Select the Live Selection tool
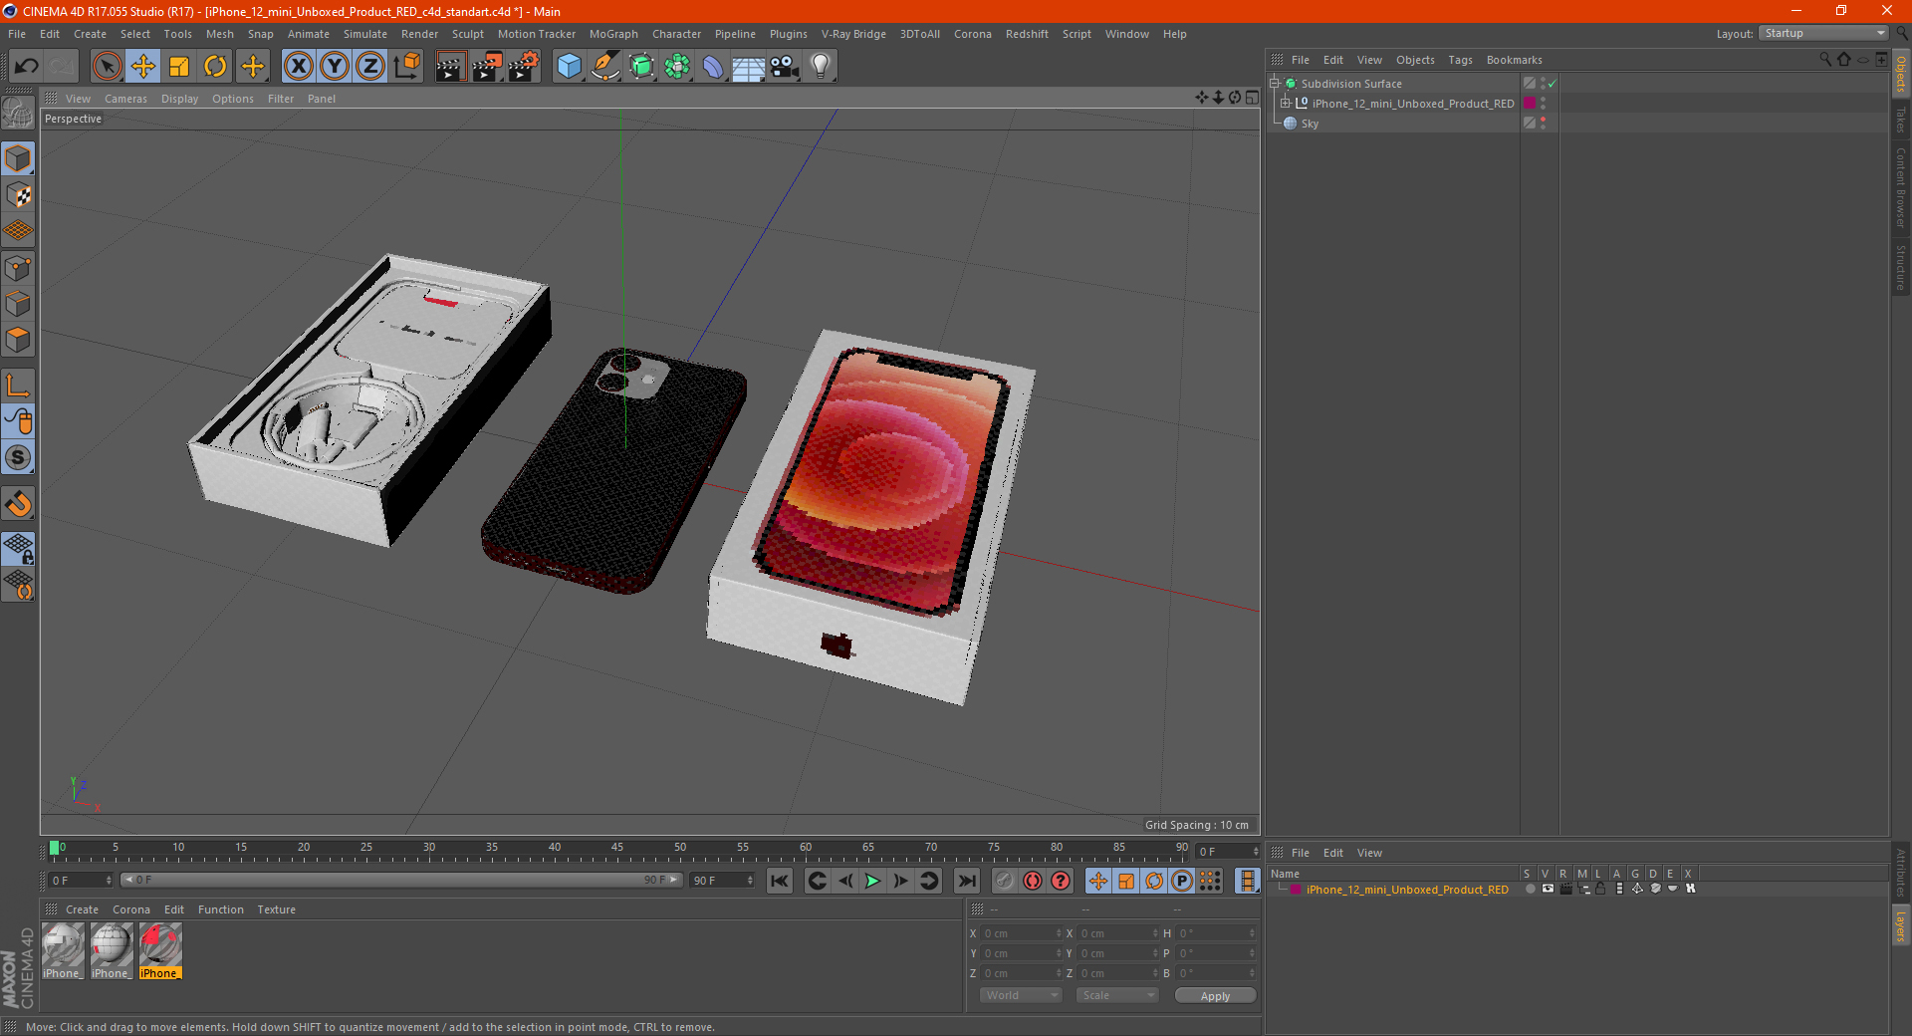 click(107, 67)
